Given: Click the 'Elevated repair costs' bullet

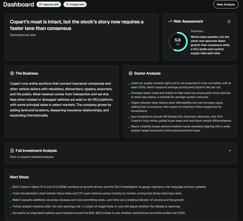Looking at the screenshot, I should click(x=181, y=95).
